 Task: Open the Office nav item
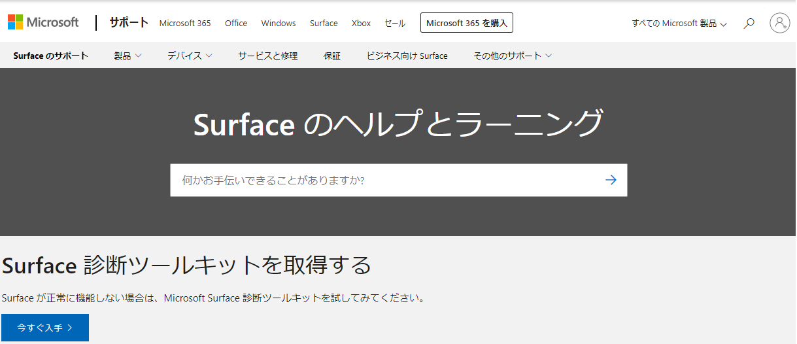[x=236, y=23]
